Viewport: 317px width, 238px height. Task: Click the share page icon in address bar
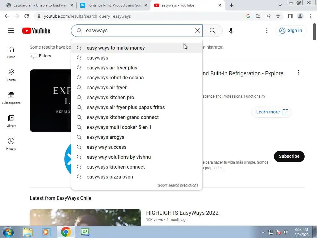click(x=268, y=16)
